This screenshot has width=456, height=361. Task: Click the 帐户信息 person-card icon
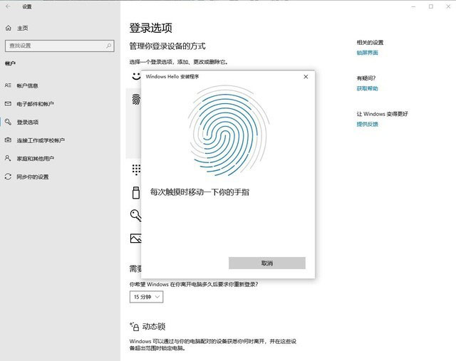point(8,85)
